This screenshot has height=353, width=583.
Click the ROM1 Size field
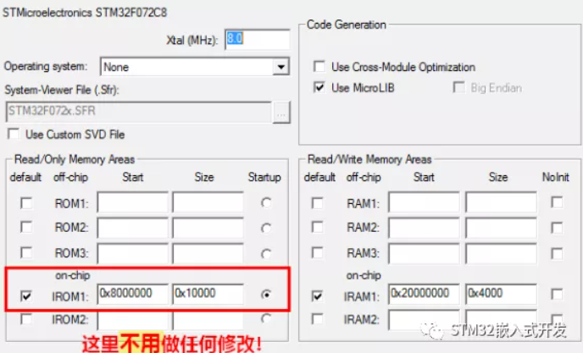208,202
